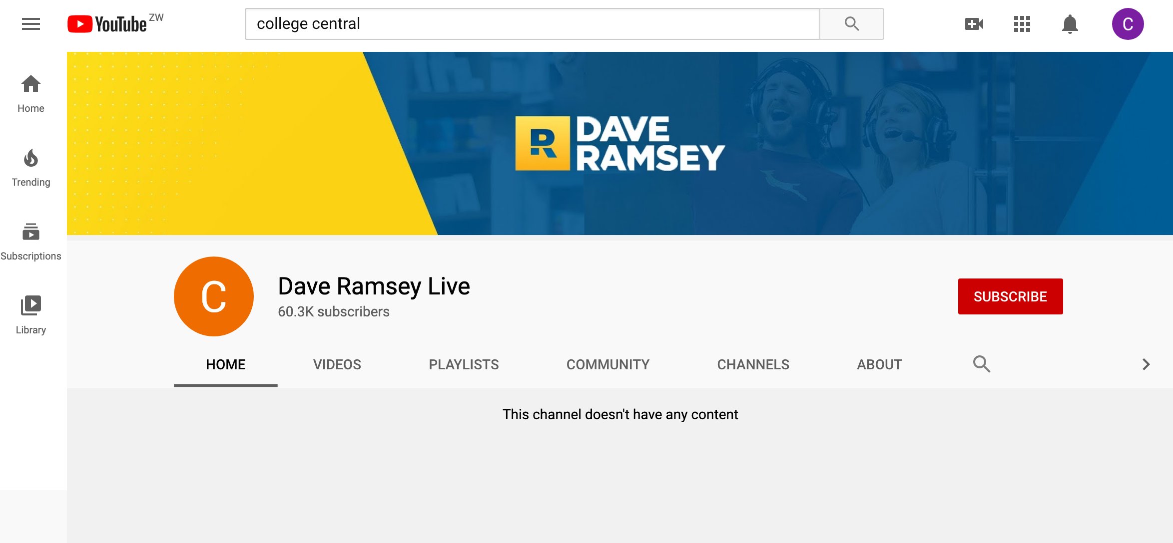Image resolution: width=1173 pixels, height=543 pixels.
Task: Open the hamburger guide menu
Action: 31,24
